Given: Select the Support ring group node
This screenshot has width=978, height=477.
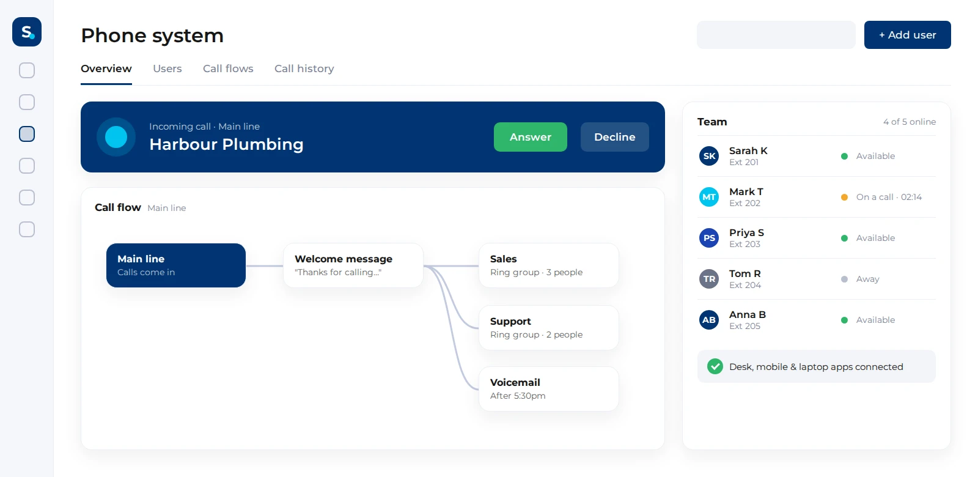Looking at the screenshot, I should click(x=549, y=328).
